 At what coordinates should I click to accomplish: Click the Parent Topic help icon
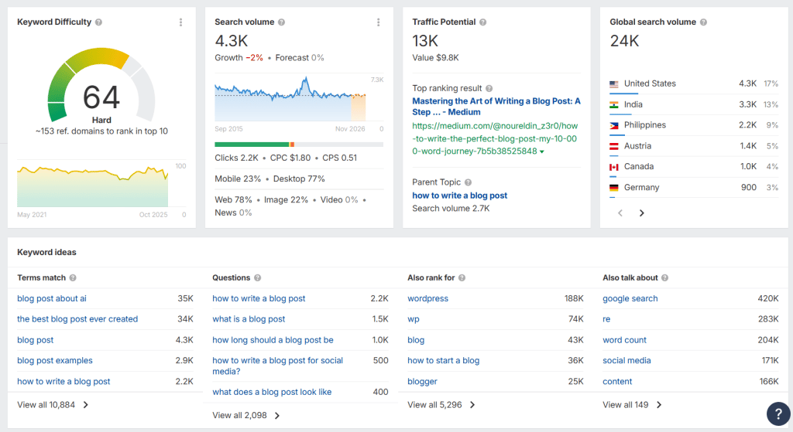click(x=468, y=182)
